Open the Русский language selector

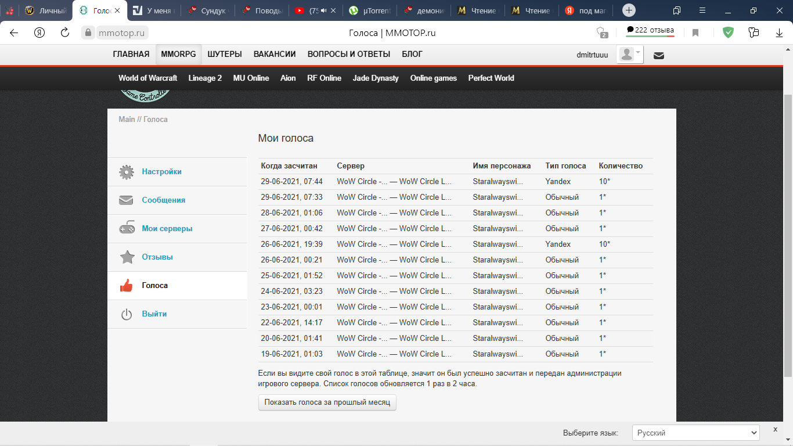pos(695,433)
